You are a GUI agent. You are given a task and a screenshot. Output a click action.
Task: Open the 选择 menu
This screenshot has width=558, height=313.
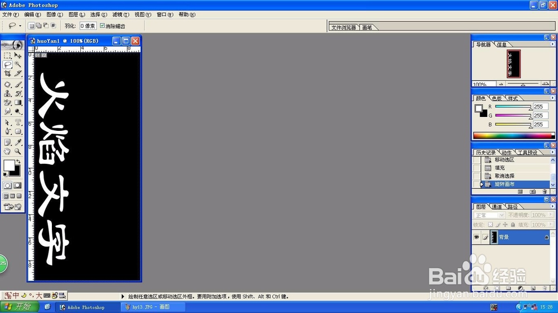click(x=98, y=14)
